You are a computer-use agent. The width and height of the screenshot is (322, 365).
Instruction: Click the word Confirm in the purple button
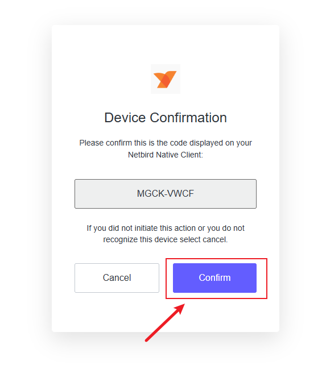(x=214, y=277)
